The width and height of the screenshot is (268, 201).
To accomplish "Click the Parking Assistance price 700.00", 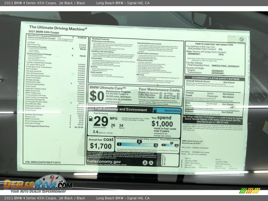I will 83,56.
